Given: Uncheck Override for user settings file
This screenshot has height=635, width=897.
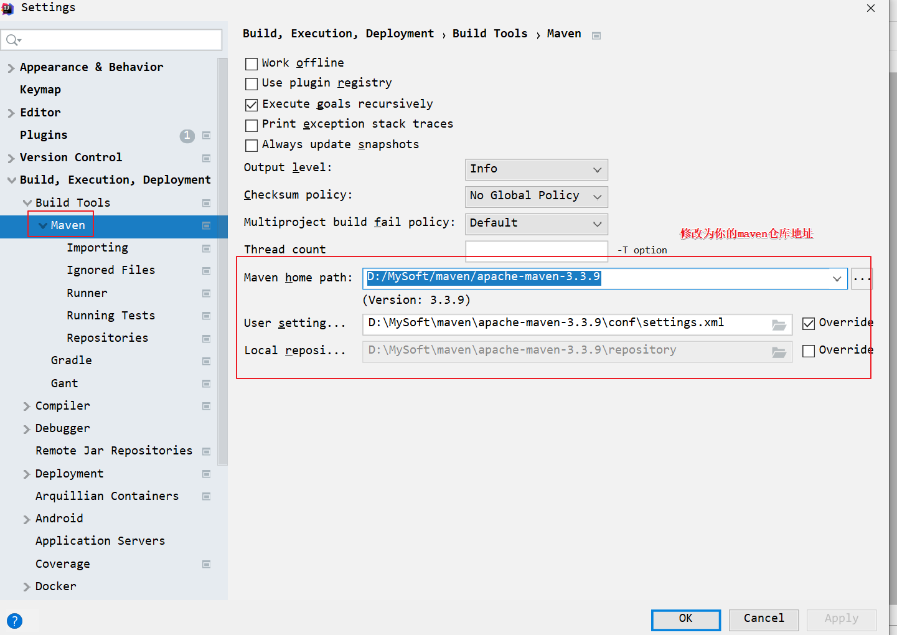Looking at the screenshot, I should tap(809, 323).
